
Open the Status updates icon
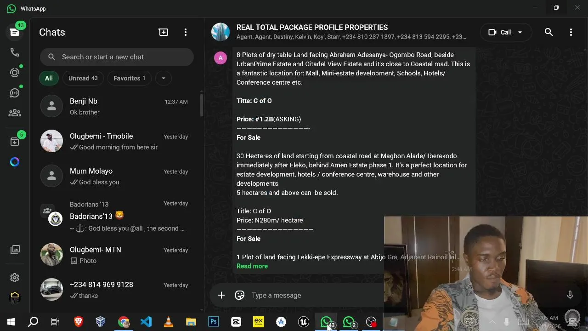pyautogui.click(x=15, y=73)
